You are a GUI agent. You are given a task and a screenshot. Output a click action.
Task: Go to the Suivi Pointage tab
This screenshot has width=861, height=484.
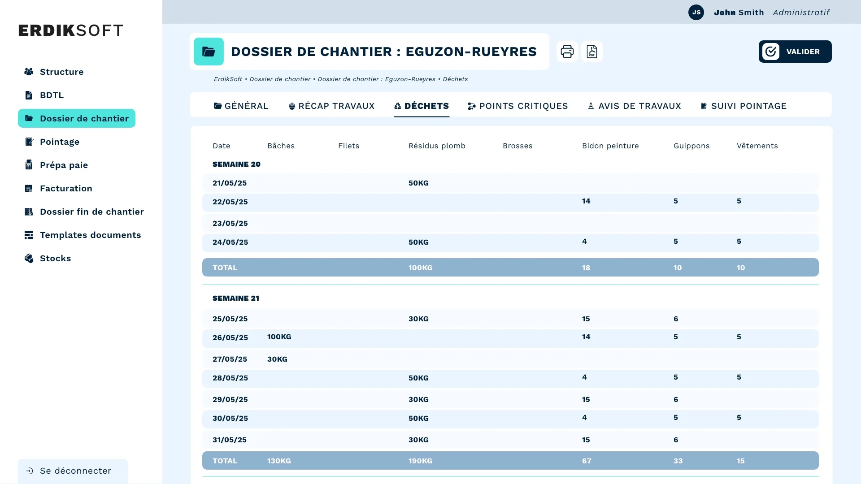click(744, 106)
